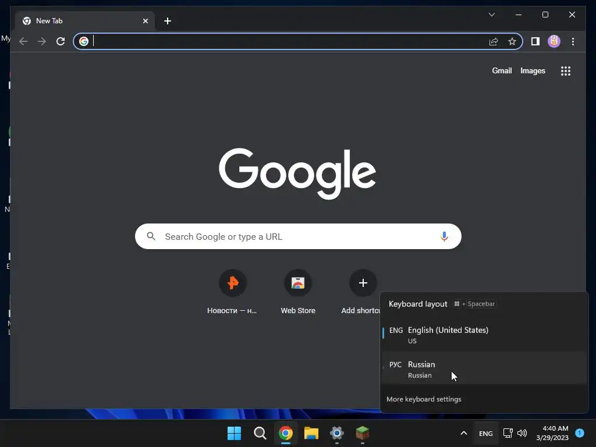Click the Chrome taskbar icon
Screen dimensions: 596x447
tap(285, 433)
